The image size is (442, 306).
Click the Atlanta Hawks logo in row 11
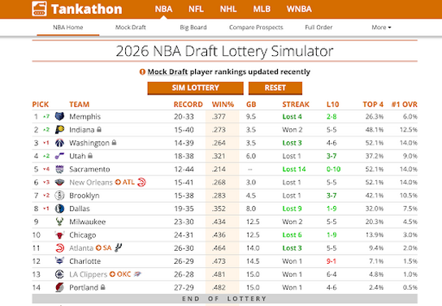(59, 248)
